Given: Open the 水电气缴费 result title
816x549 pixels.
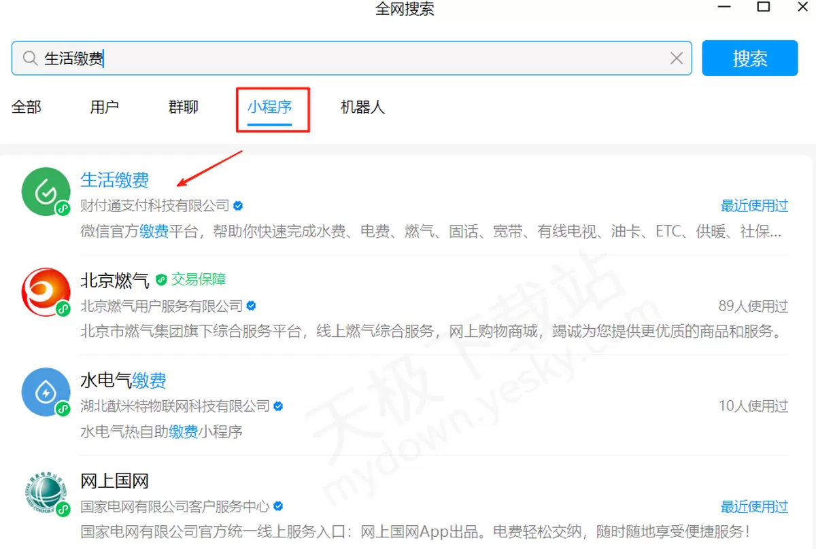Looking at the screenshot, I should point(123,380).
